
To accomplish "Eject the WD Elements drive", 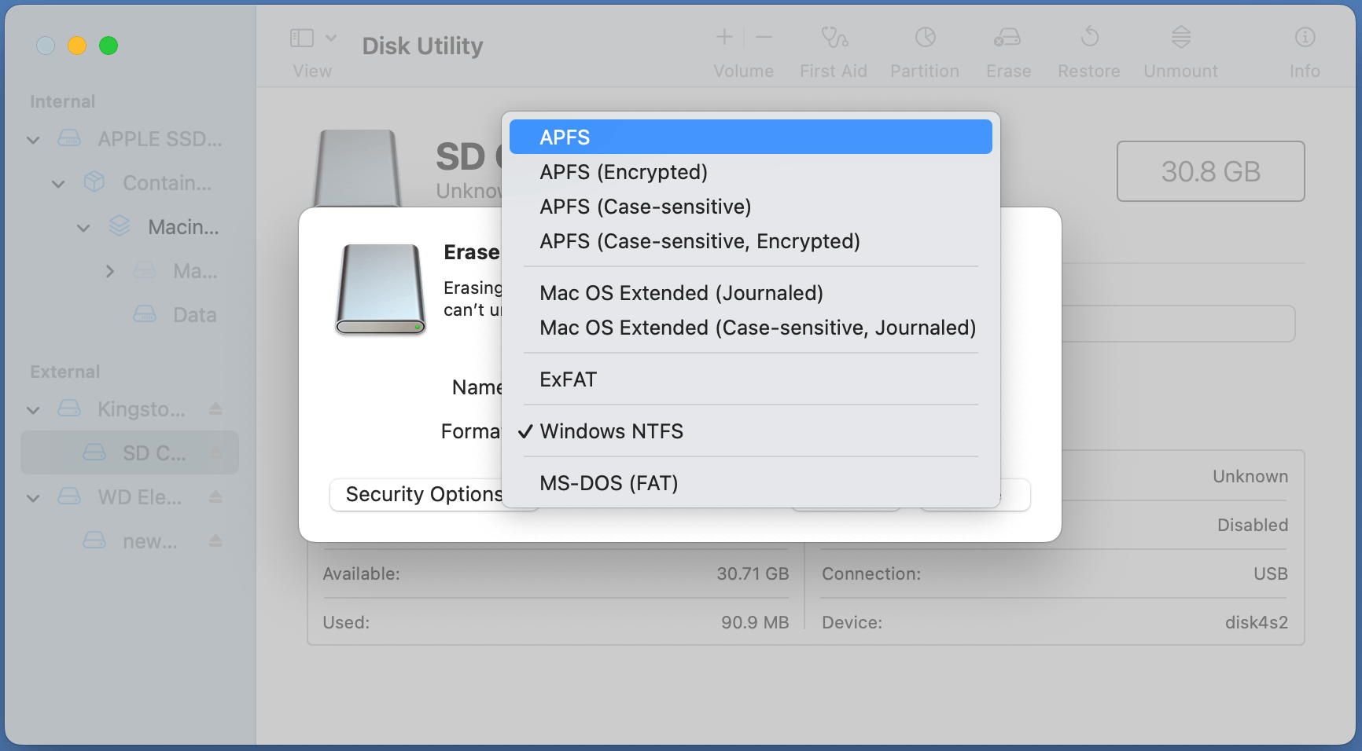I will click(215, 496).
